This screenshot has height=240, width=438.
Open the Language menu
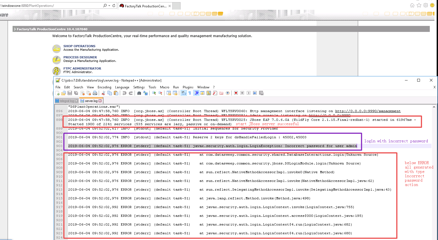click(x=122, y=87)
